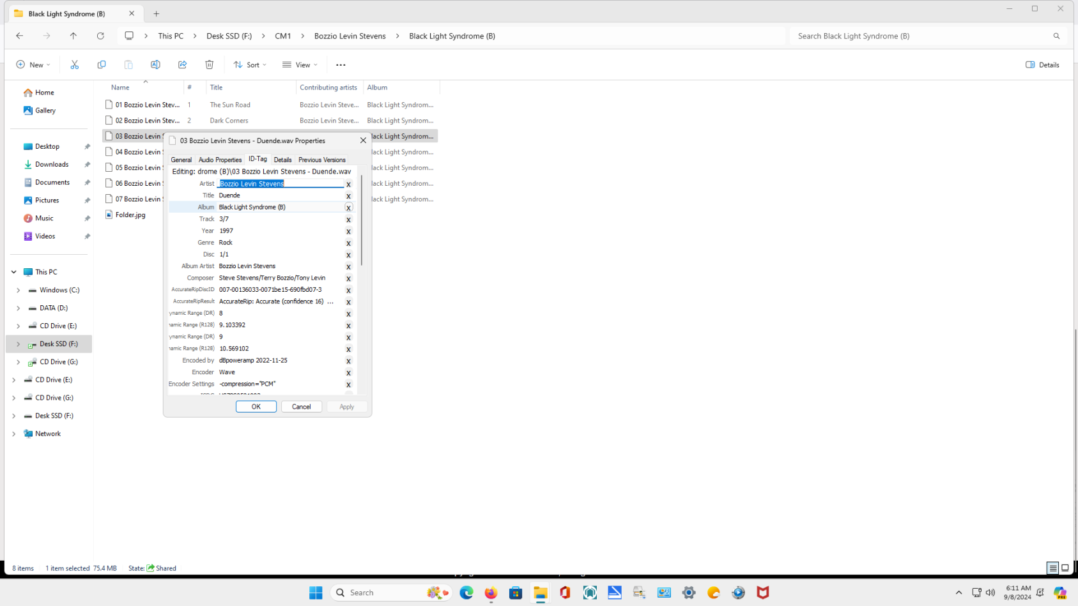Screen dimensions: 1078x606
Task: Refresh the current folder view
Action: coord(100,36)
